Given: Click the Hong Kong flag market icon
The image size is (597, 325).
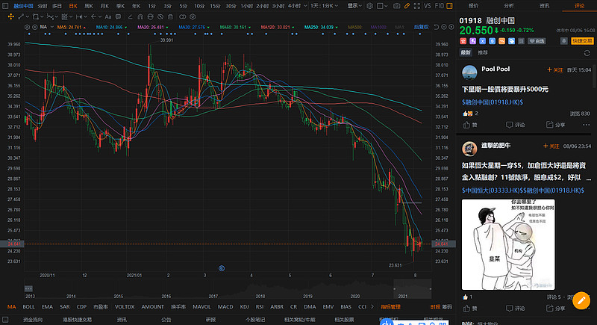Looking at the screenshot, I should pyautogui.click(x=463, y=42).
